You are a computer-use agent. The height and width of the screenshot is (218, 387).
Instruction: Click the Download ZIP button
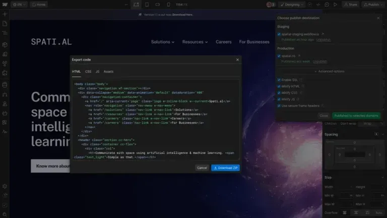[x=225, y=168]
